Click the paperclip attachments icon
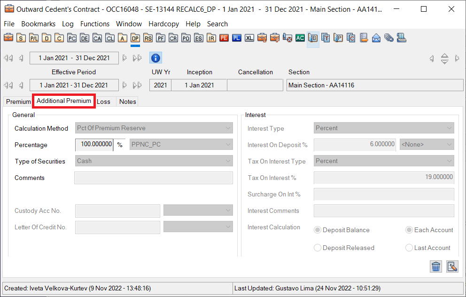The image size is (466, 297). coord(388,38)
